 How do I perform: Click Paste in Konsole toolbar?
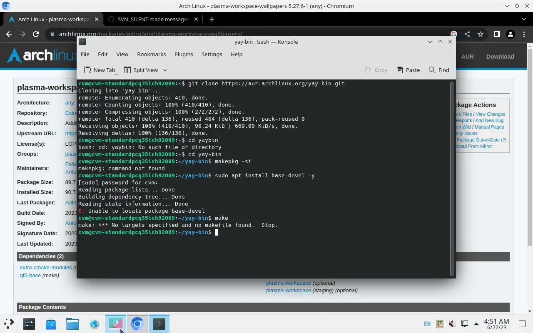408,70
